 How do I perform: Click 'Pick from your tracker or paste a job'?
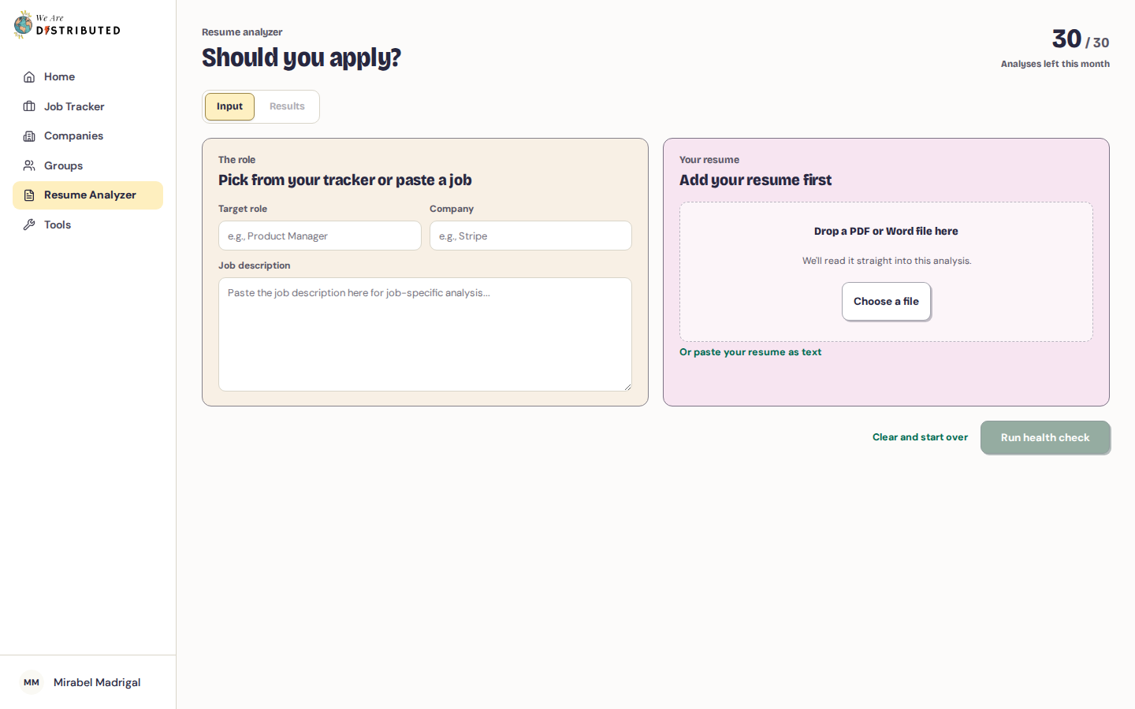pos(345,180)
